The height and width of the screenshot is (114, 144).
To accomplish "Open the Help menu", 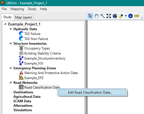I will (44, 9).
